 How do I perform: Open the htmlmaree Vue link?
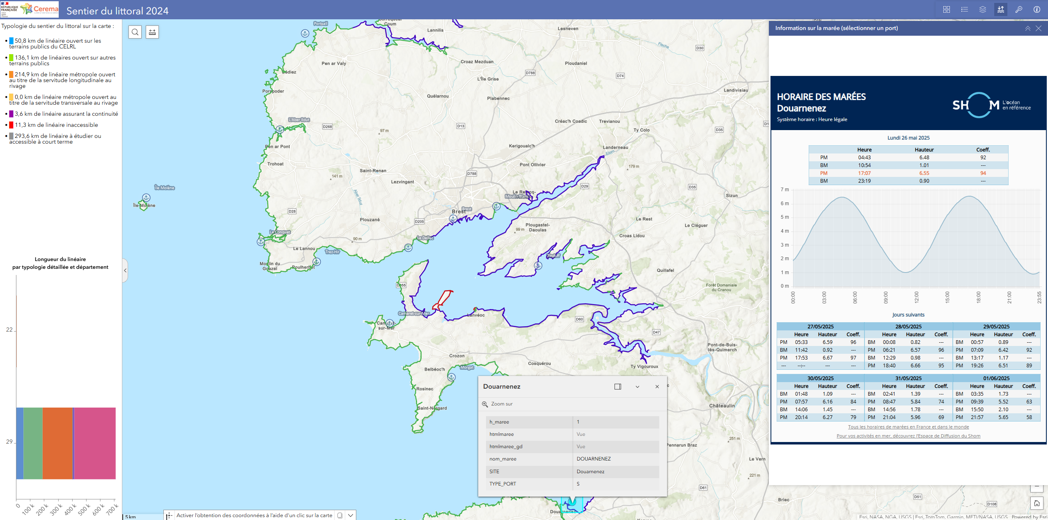click(581, 434)
